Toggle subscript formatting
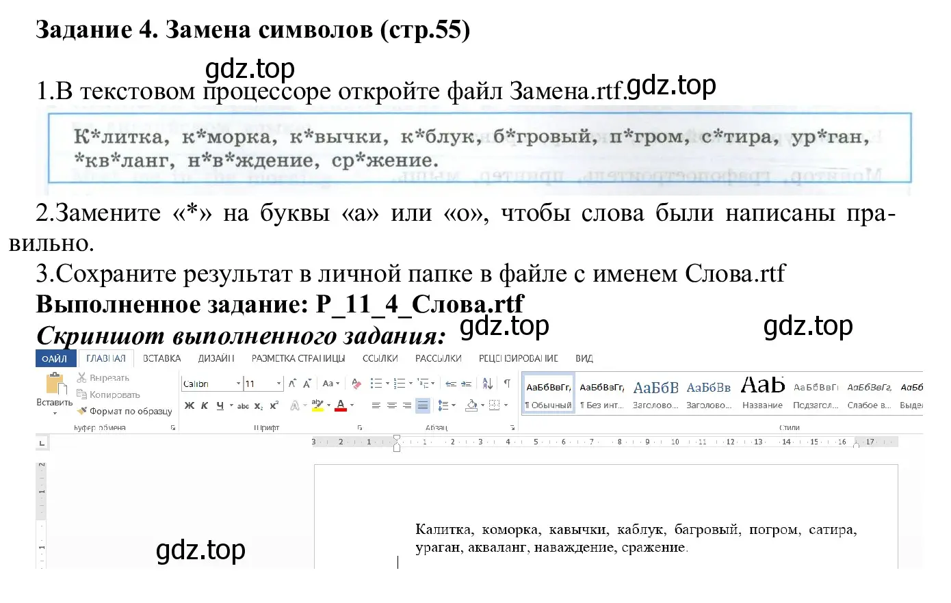Image resolution: width=951 pixels, height=603 pixels. pos(259,405)
